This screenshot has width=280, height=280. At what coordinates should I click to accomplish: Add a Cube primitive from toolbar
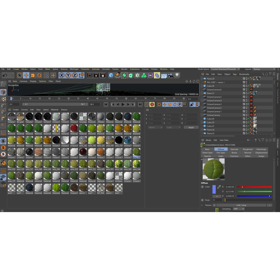pyautogui.click(x=111, y=75)
